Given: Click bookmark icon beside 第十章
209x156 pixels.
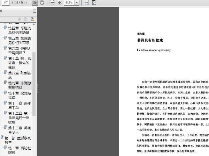Looking at the screenshot, I should [x=5, y=93].
